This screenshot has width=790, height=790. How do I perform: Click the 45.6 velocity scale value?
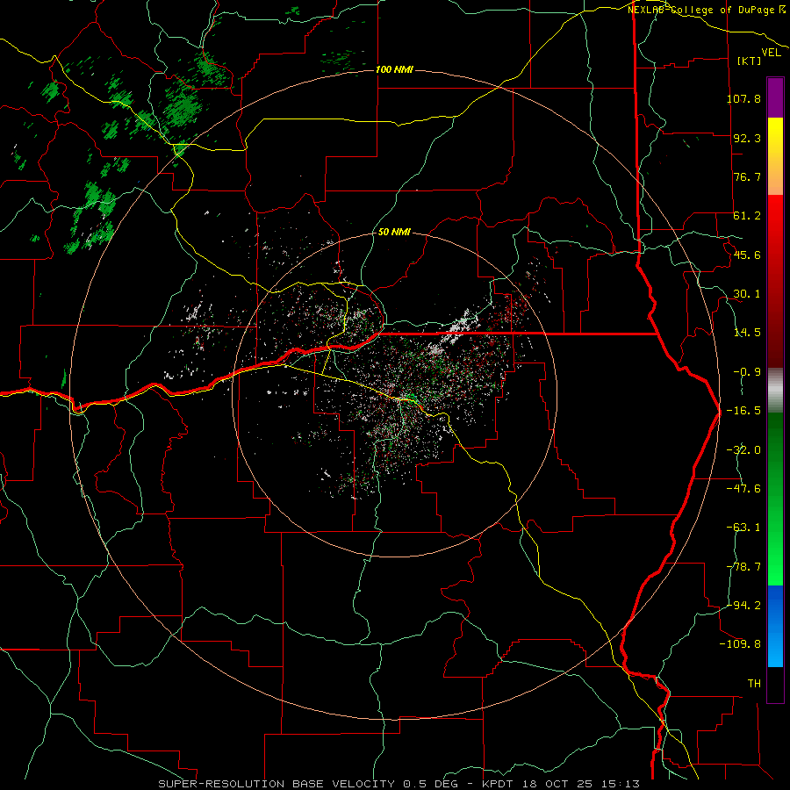coord(747,255)
